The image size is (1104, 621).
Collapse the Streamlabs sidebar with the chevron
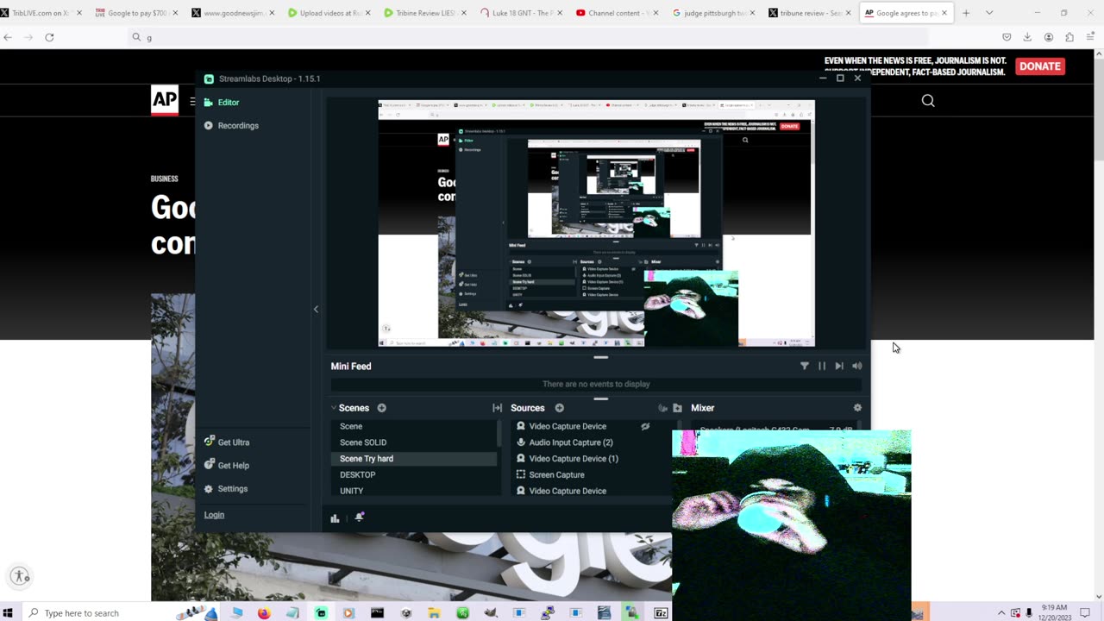click(x=316, y=309)
